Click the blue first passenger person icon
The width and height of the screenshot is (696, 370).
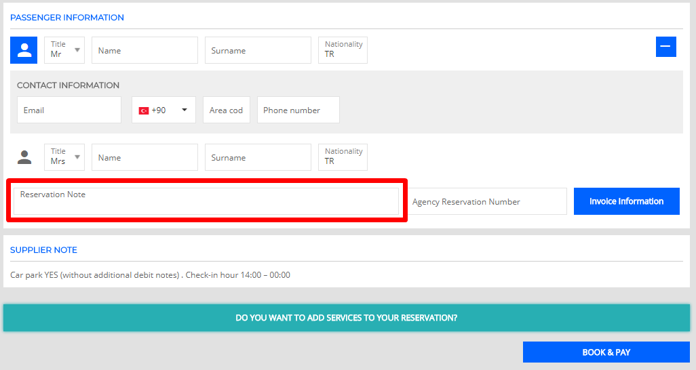24,50
